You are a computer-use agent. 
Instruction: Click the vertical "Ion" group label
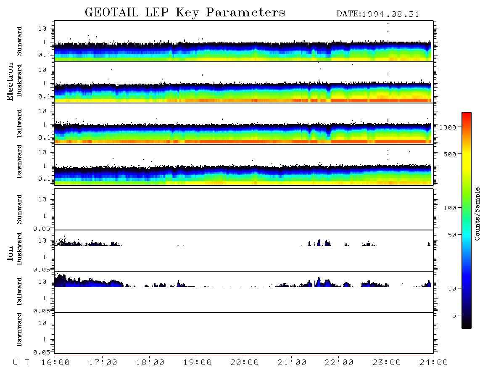tap(10, 254)
